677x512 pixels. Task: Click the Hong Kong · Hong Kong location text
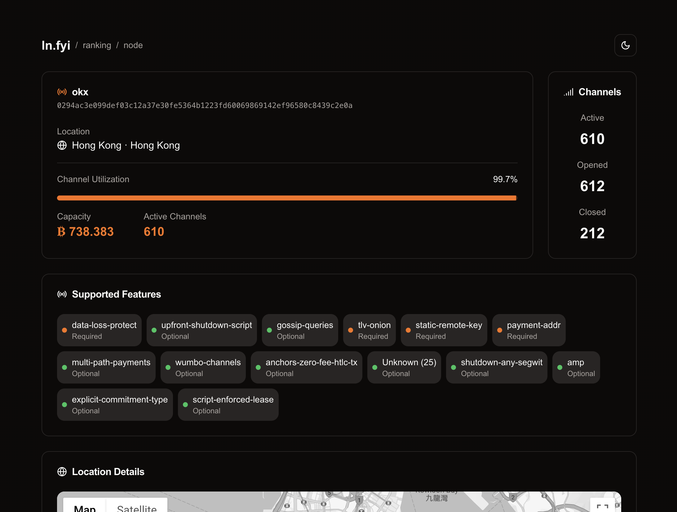(126, 145)
